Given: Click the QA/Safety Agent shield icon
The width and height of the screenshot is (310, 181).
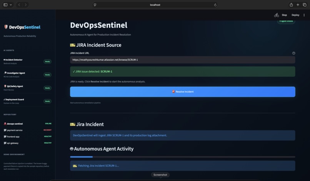Looking at the screenshot, I should tap(5, 86).
